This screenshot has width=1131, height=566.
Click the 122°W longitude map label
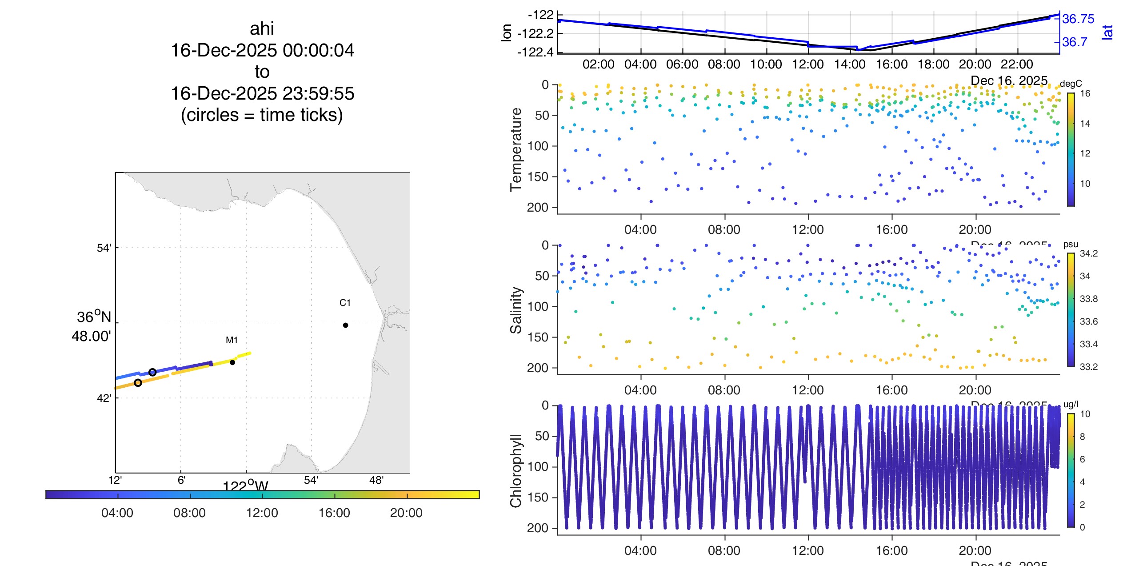tap(245, 486)
